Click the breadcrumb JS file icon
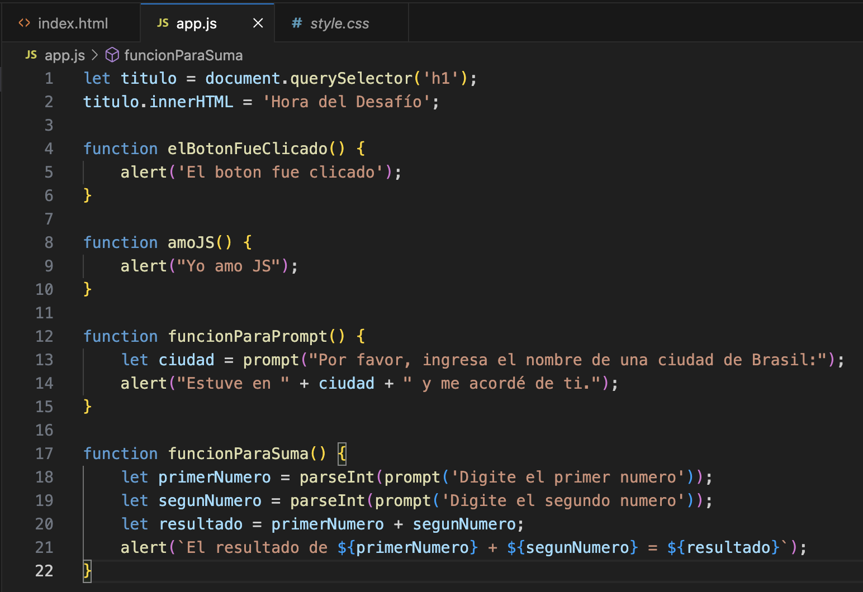The width and height of the screenshot is (863, 592). (x=31, y=55)
